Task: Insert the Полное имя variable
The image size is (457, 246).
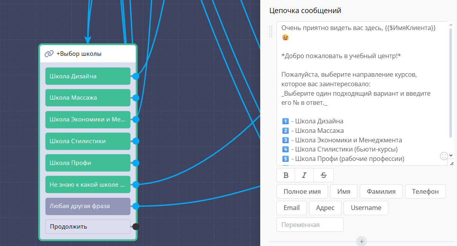Action: pos(302,191)
